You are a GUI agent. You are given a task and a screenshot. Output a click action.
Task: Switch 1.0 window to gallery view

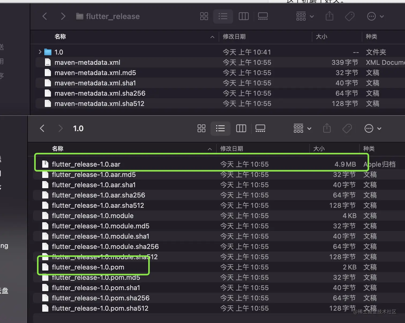point(260,128)
